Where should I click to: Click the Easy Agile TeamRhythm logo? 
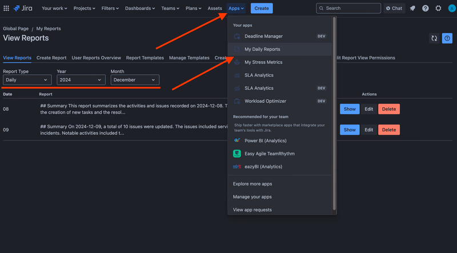click(x=237, y=154)
